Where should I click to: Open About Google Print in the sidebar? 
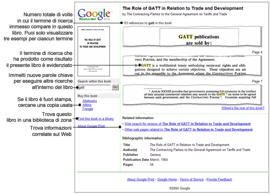[x=91, y=126]
